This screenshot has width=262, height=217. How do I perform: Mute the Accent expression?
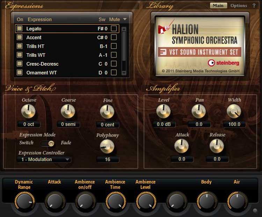(x=114, y=37)
